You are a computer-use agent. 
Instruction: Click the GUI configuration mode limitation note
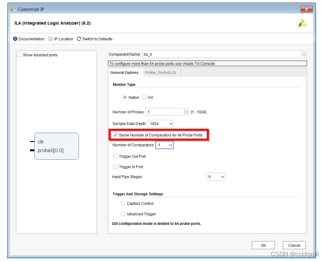(x=157, y=223)
